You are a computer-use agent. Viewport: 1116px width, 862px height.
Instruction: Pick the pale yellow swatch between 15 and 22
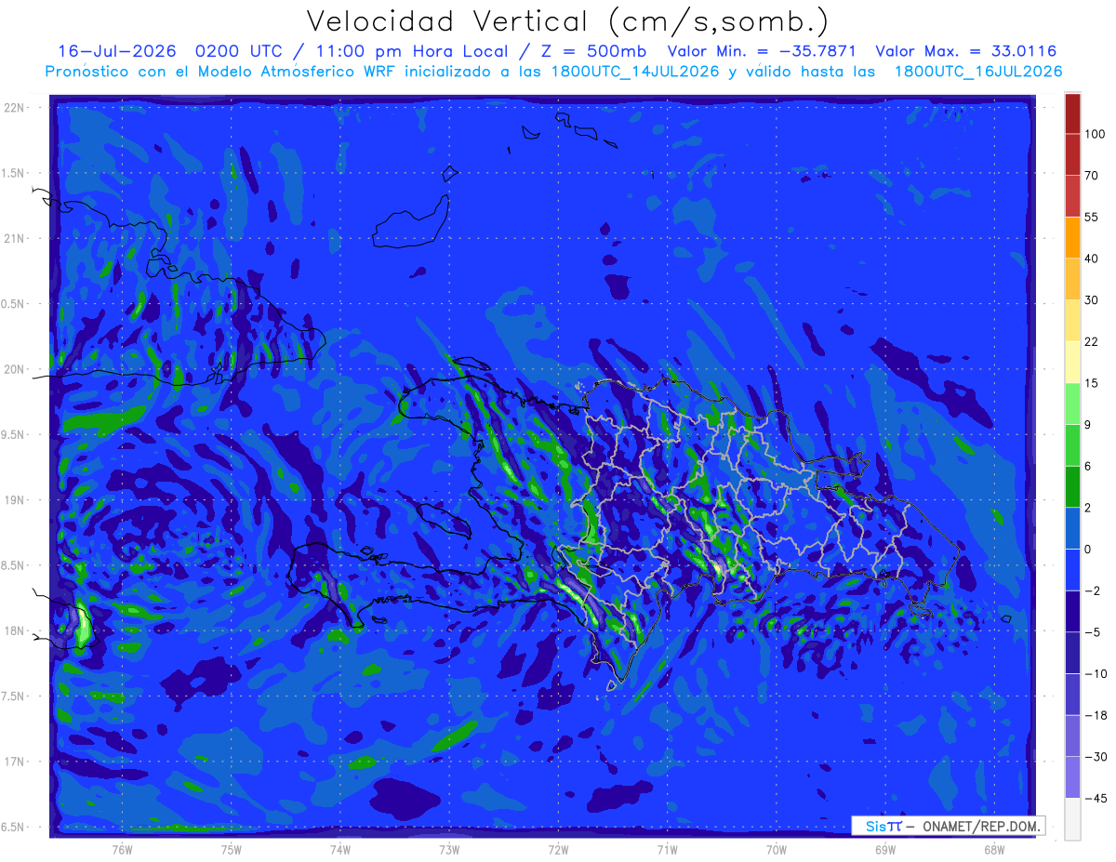pyautogui.click(x=1072, y=363)
